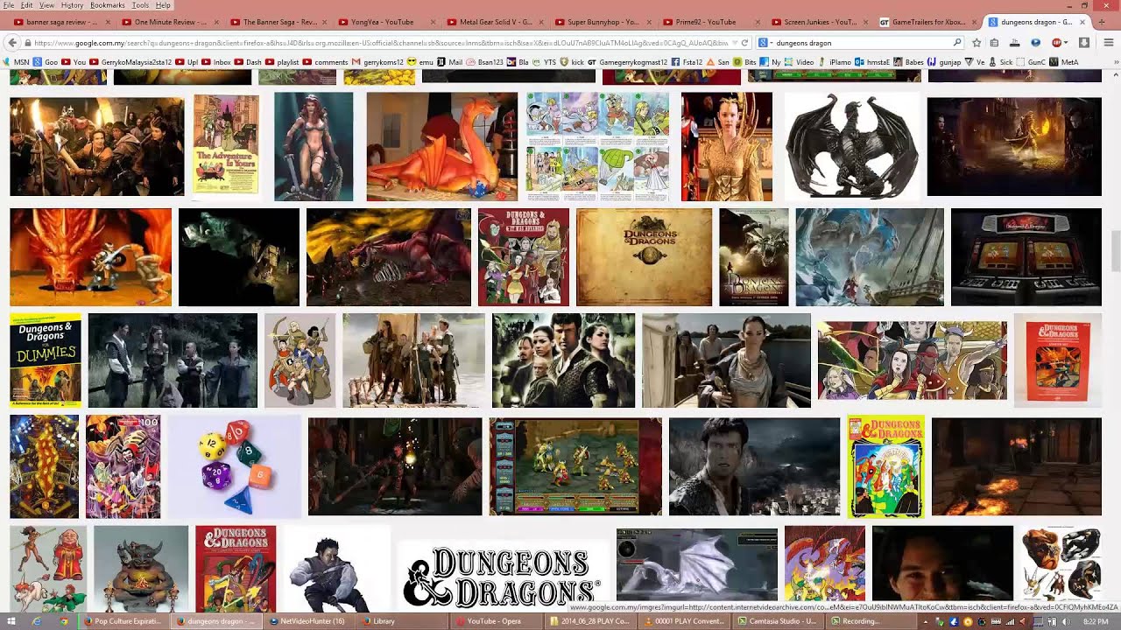Open the MetA bookmark
The height and width of the screenshot is (630, 1121).
(1064, 62)
